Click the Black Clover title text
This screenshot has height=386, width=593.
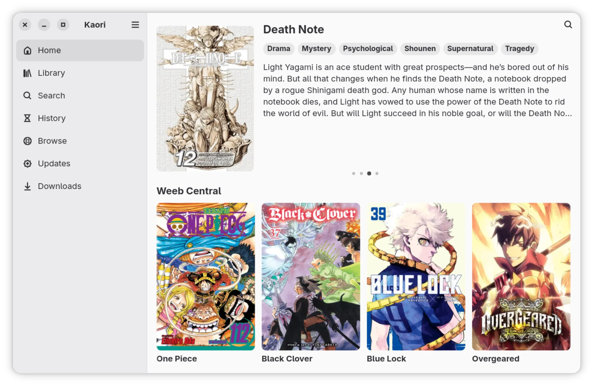point(287,359)
